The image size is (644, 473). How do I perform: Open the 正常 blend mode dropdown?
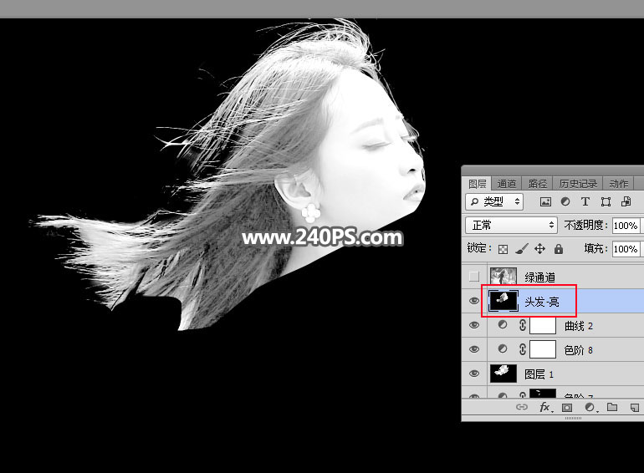tap(511, 226)
